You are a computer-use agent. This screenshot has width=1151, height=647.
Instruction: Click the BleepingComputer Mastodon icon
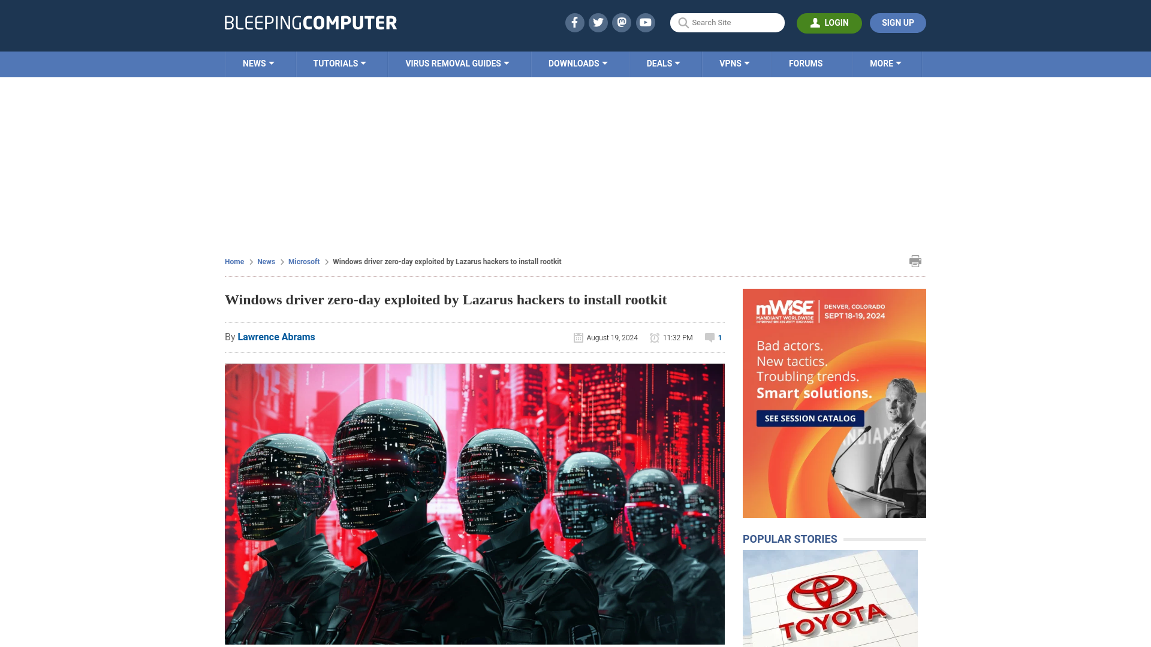pyautogui.click(x=622, y=23)
